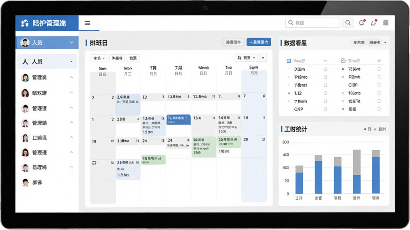
Task: Check the box in the blue-dot data row
Action: pyautogui.click(x=379, y=69)
